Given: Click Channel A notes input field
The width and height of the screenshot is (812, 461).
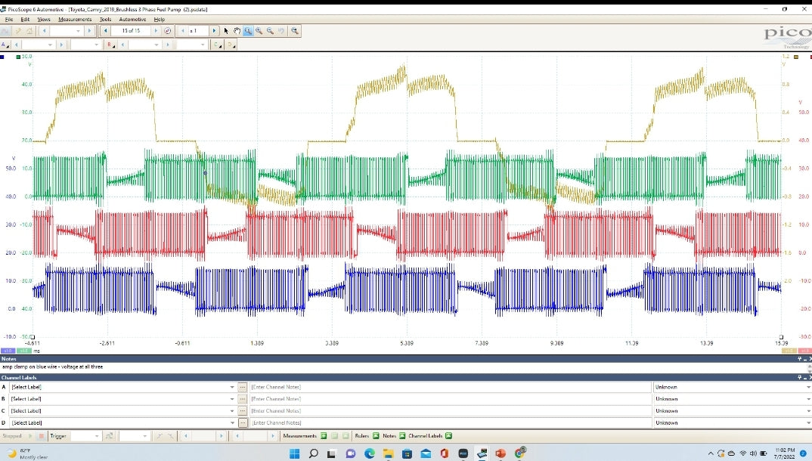Looking at the screenshot, I should coord(450,387).
